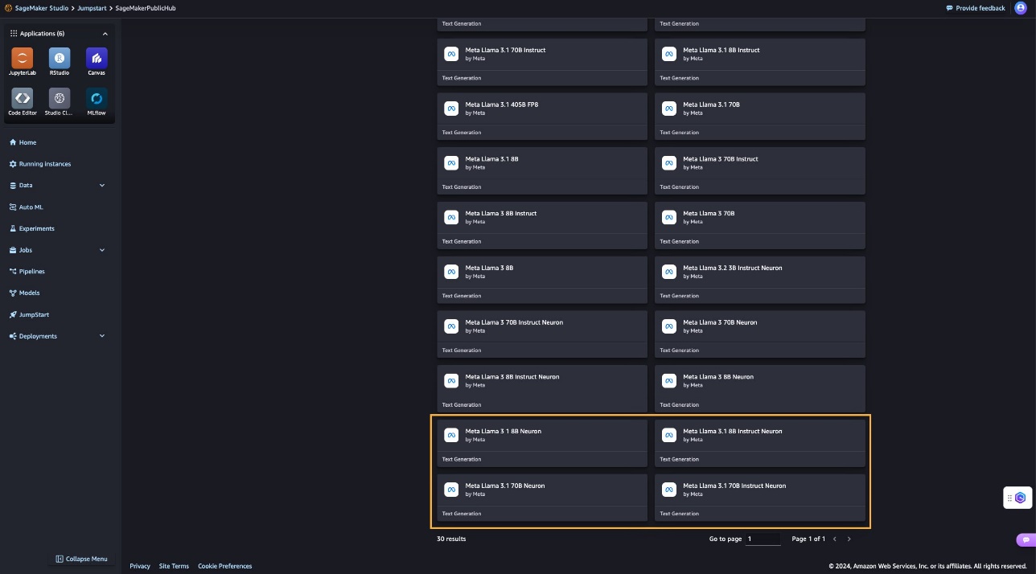This screenshot has height=574, width=1036.
Task: Go to next results page arrow
Action: click(849, 539)
